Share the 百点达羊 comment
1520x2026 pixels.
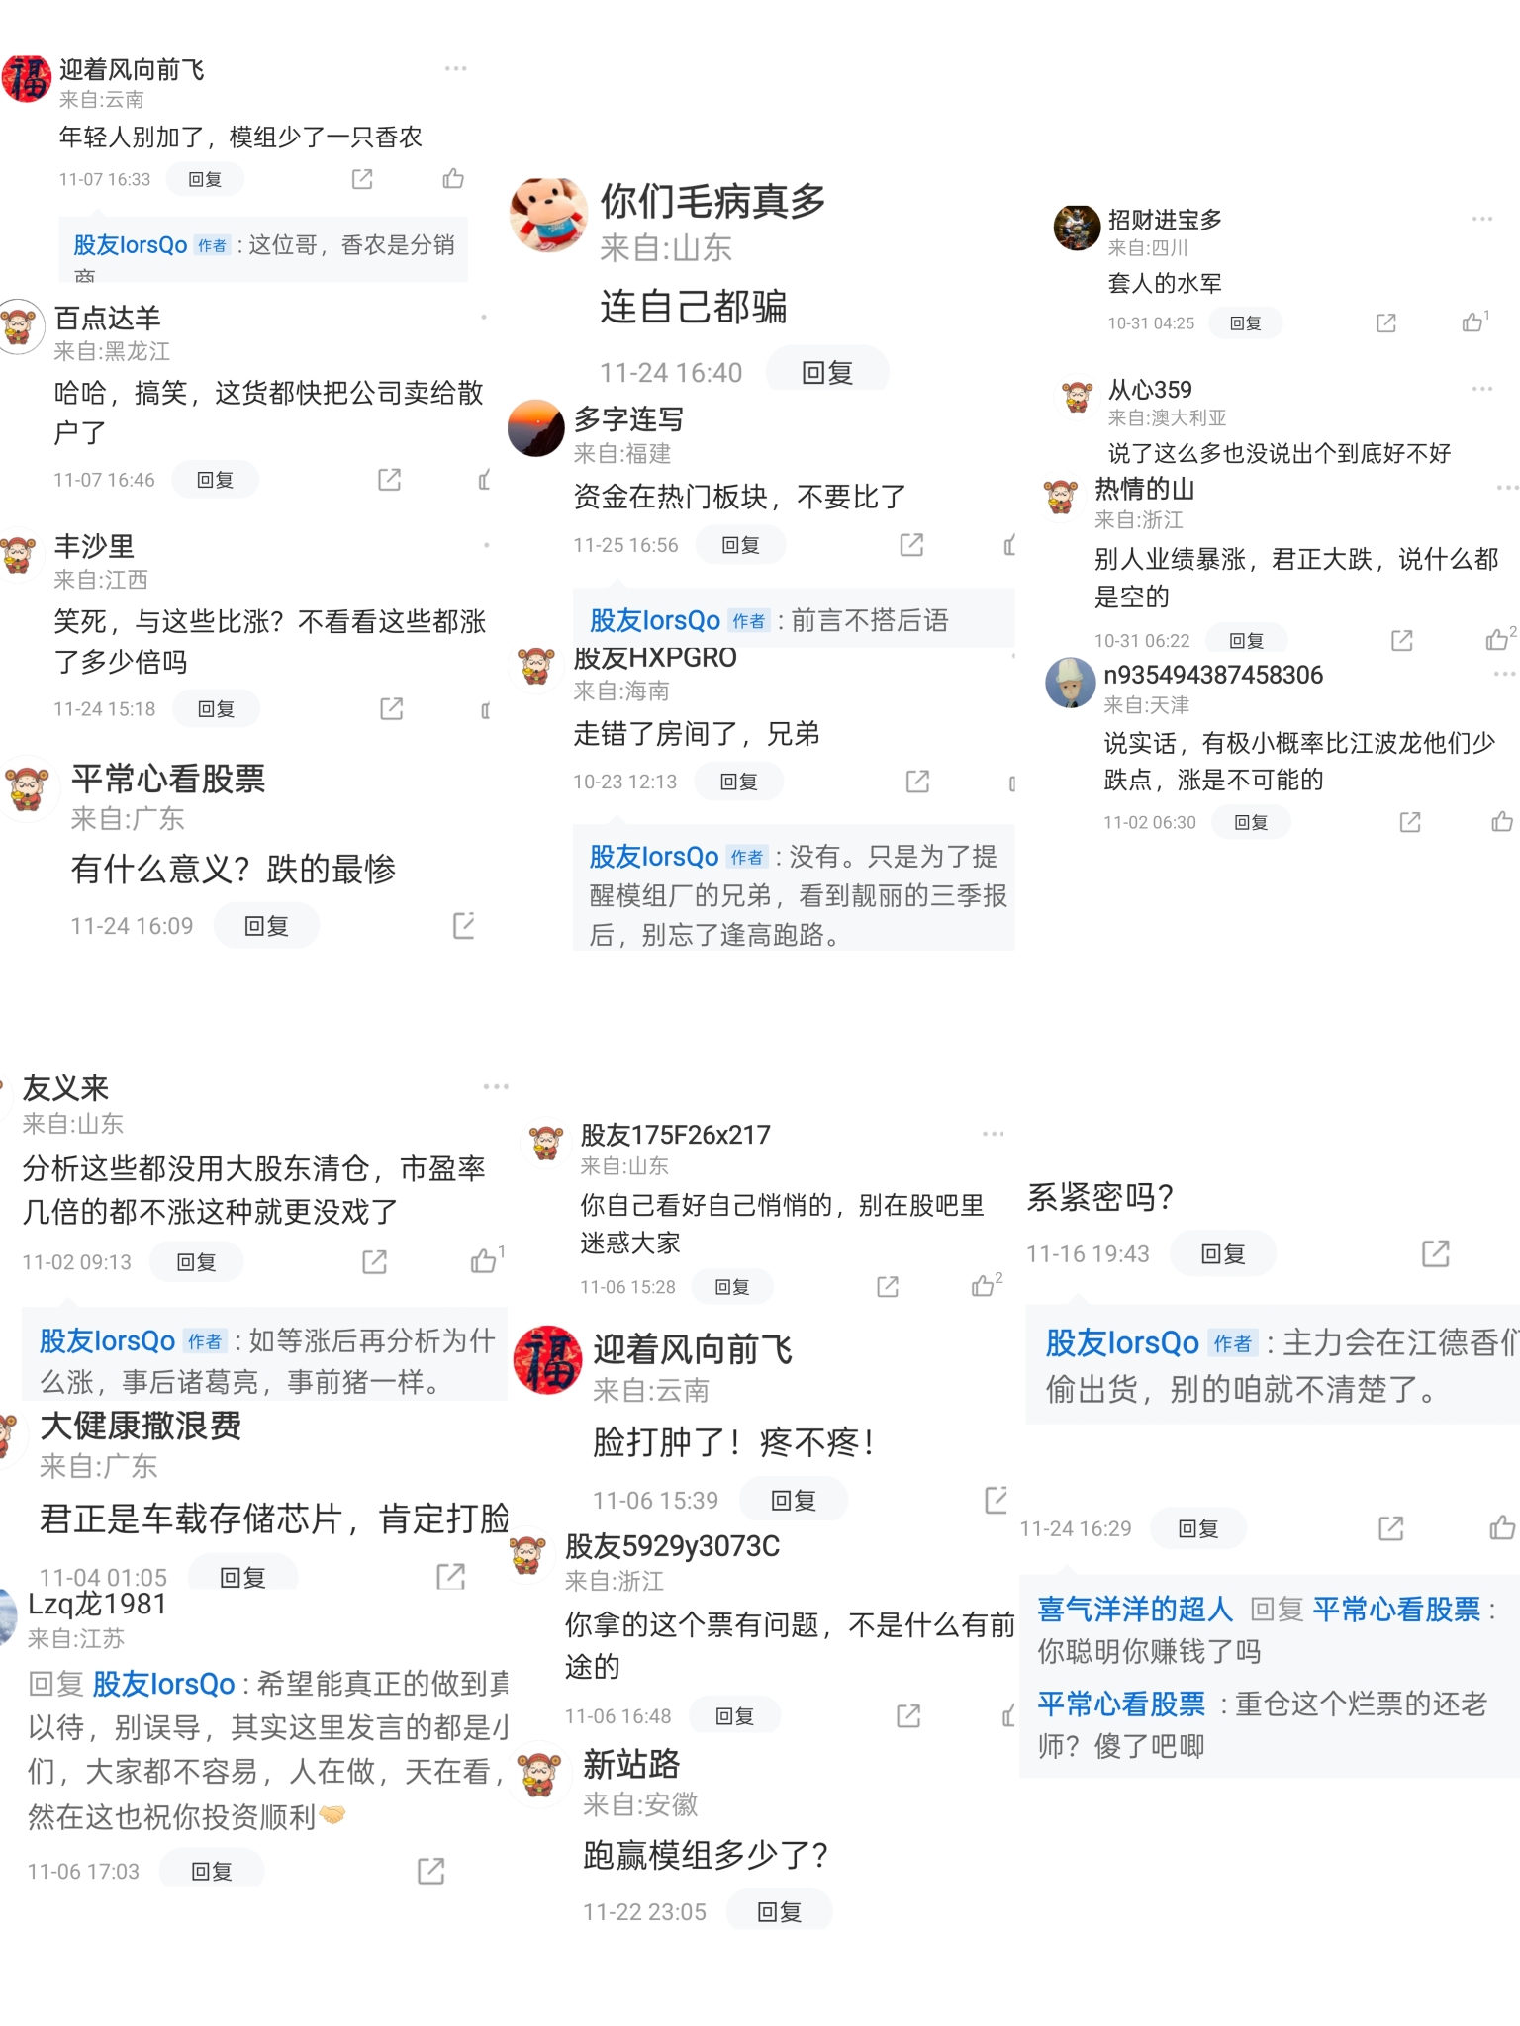[x=390, y=480]
